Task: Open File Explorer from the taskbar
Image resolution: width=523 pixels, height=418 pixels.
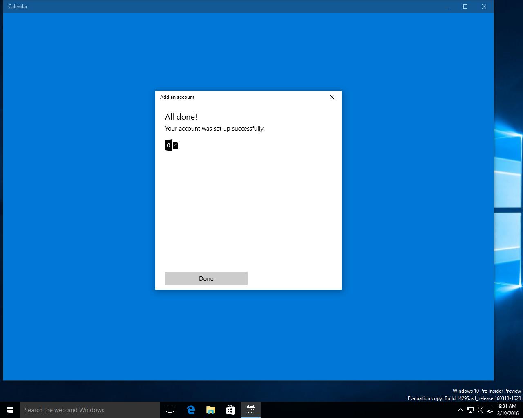Action: [210, 410]
